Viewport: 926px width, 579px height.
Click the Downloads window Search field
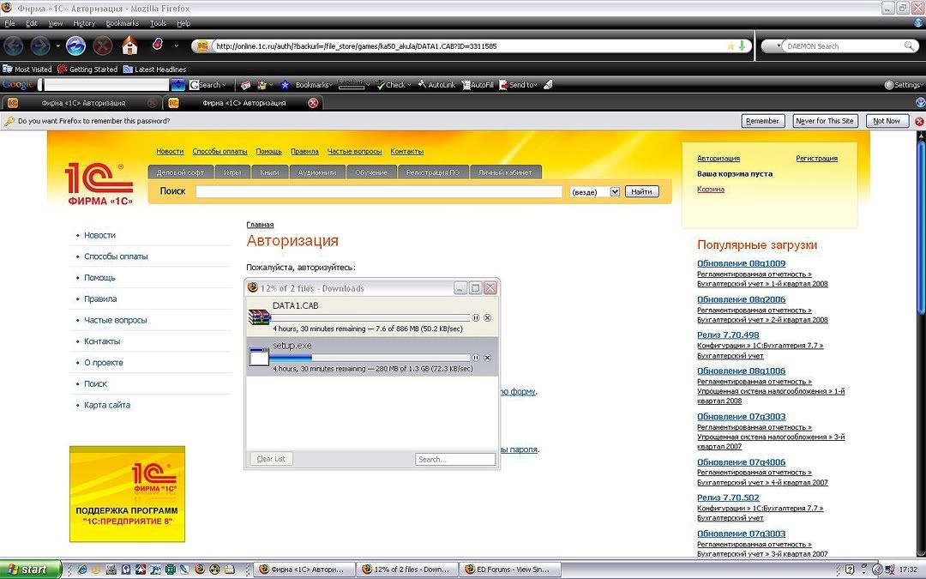pos(455,459)
